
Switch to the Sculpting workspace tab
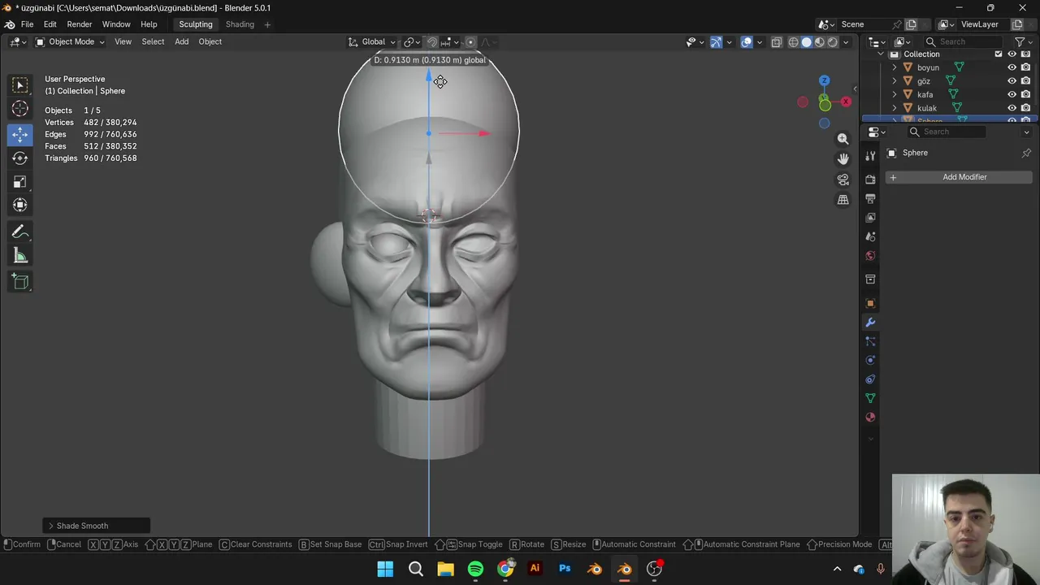pyautogui.click(x=196, y=24)
